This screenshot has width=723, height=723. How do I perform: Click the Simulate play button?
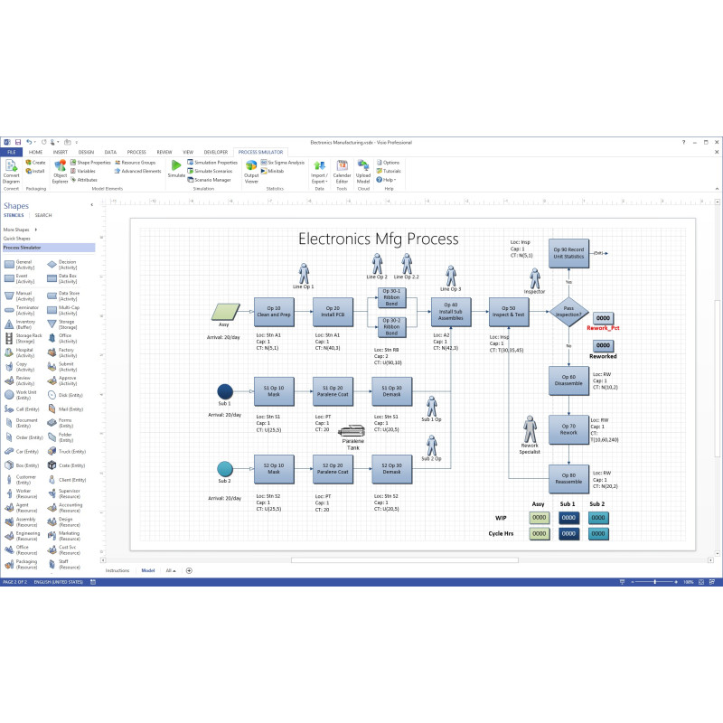click(x=175, y=167)
